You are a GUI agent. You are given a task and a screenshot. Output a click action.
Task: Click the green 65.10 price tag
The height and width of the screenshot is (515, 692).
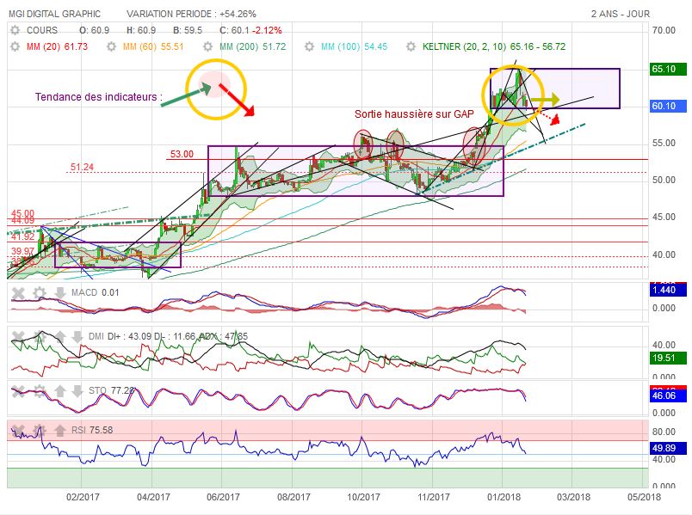click(x=669, y=70)
